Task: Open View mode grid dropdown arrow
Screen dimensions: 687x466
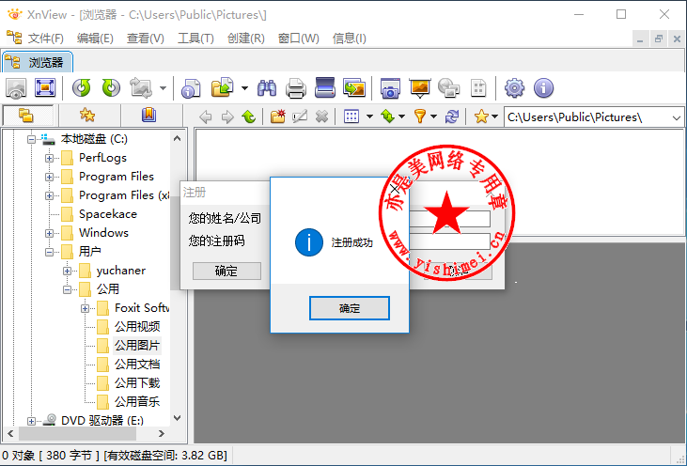Action: (369, 116)
